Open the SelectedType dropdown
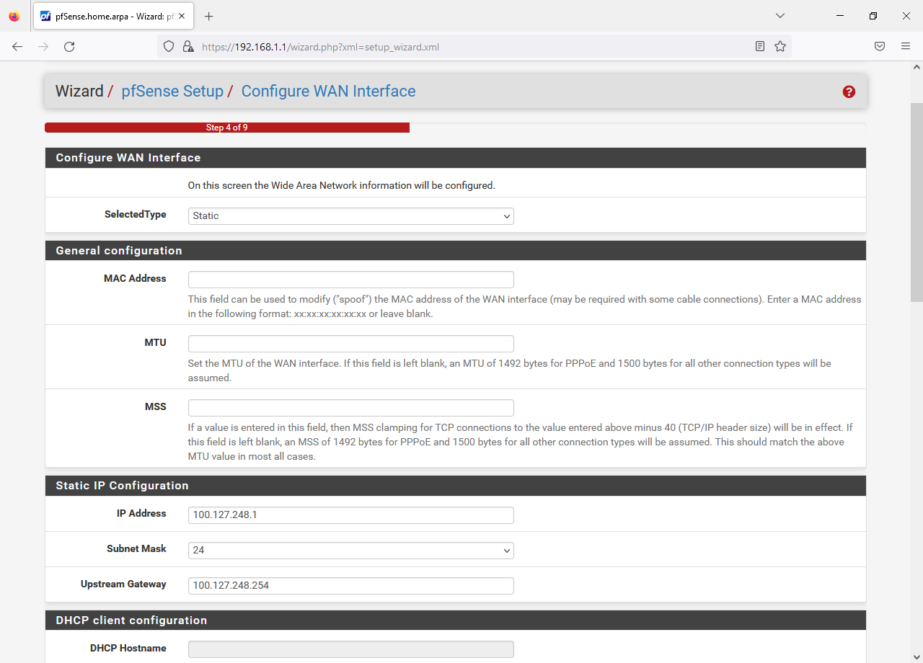 pyautogui.click(x=351, y=215)
